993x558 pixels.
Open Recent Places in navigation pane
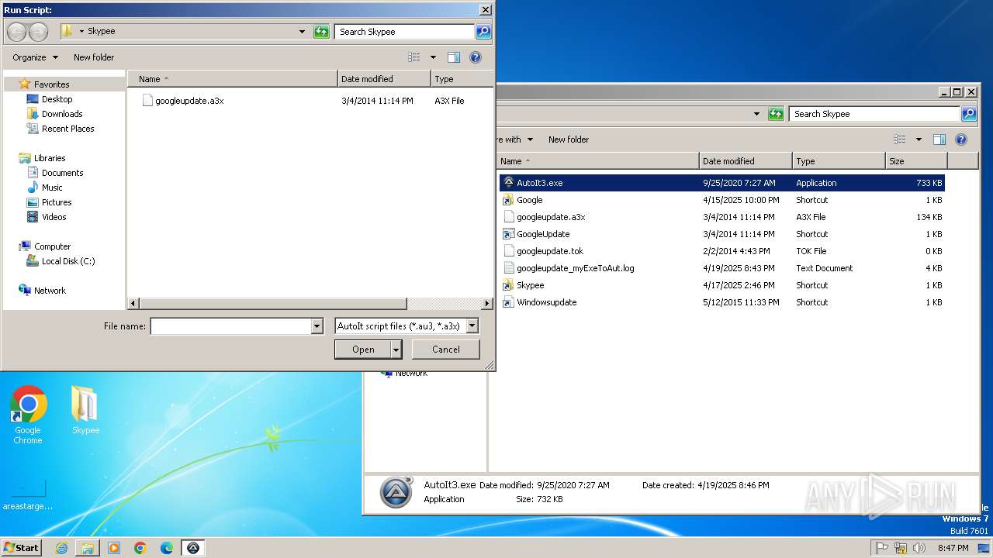67,129
